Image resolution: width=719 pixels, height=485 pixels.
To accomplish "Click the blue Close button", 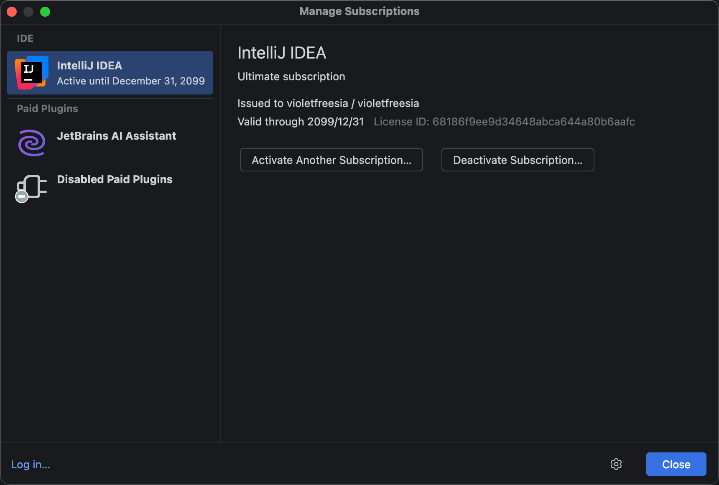I will pyautogui.click(x=676, y=464).
